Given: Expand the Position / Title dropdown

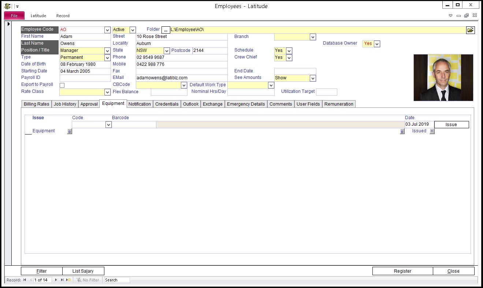Looking at the screenshot, I should click(107, 51).
